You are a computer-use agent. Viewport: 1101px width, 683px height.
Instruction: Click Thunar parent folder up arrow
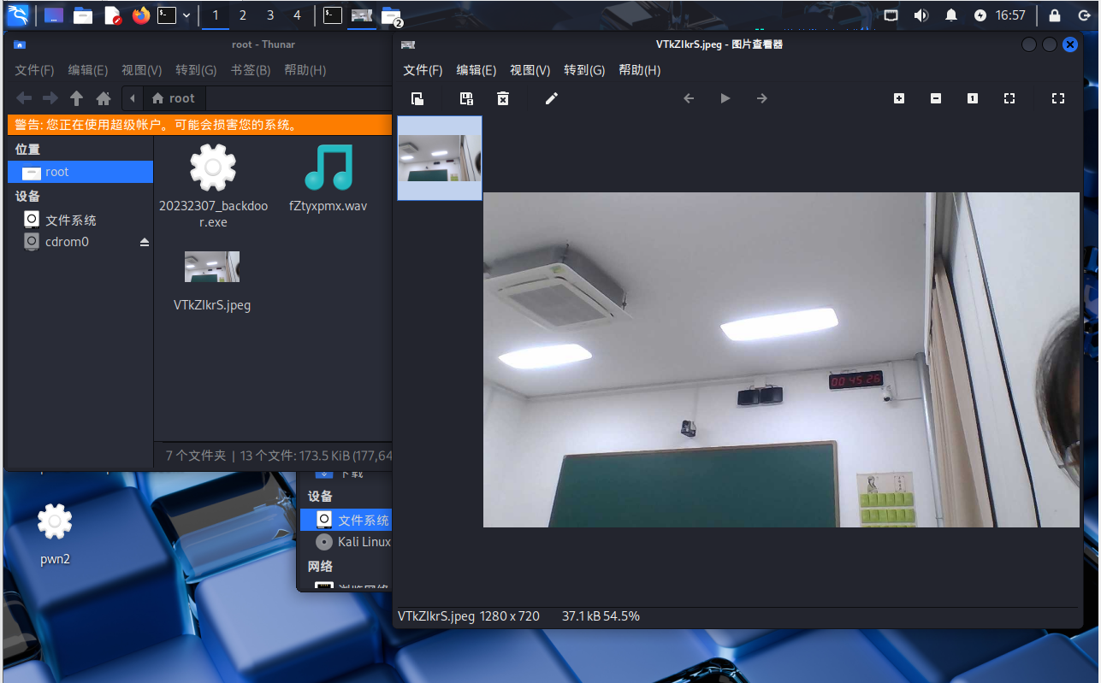(77, 98)
